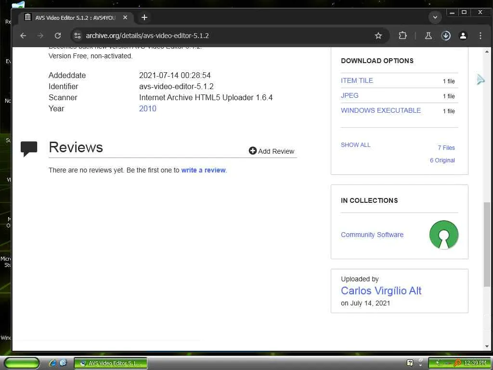This screenshot has height=370, width=493.
Task: Open the green Start button
Action: [22, 363]
